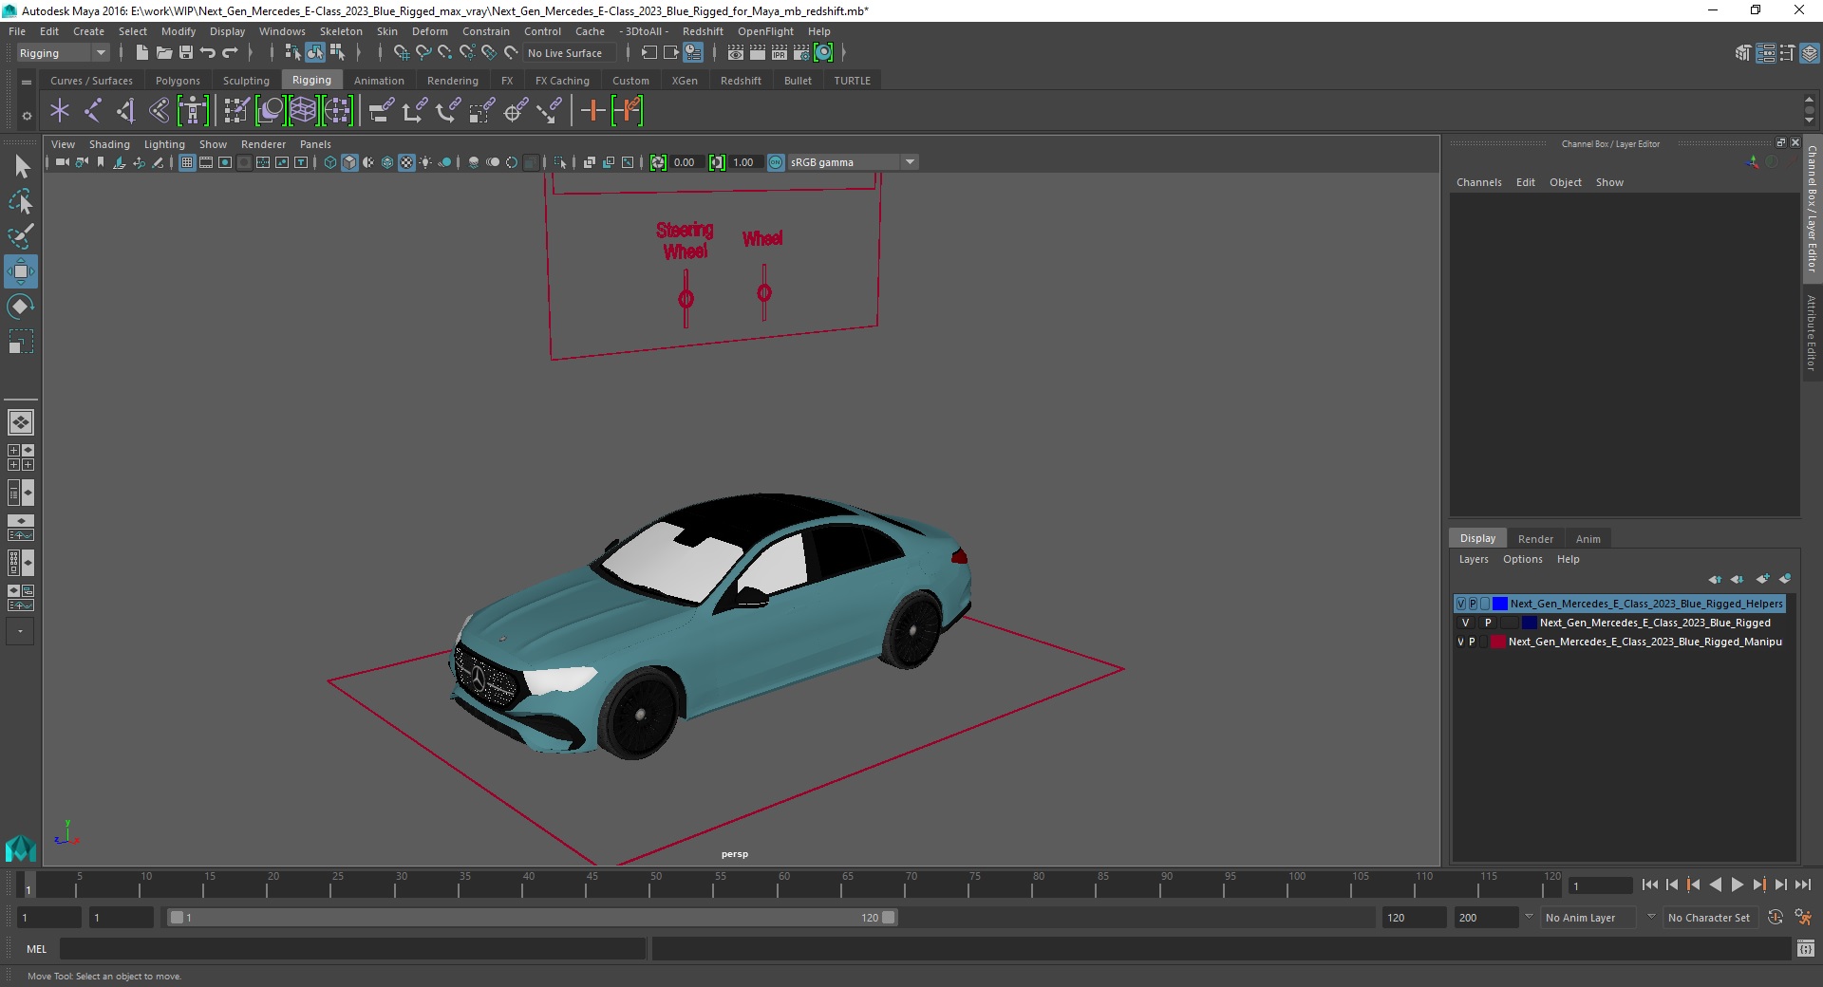Activate the Move tool in toolbox
Image resolution: width=1823 pixels, height=987 pixels.
pos(21,271)
